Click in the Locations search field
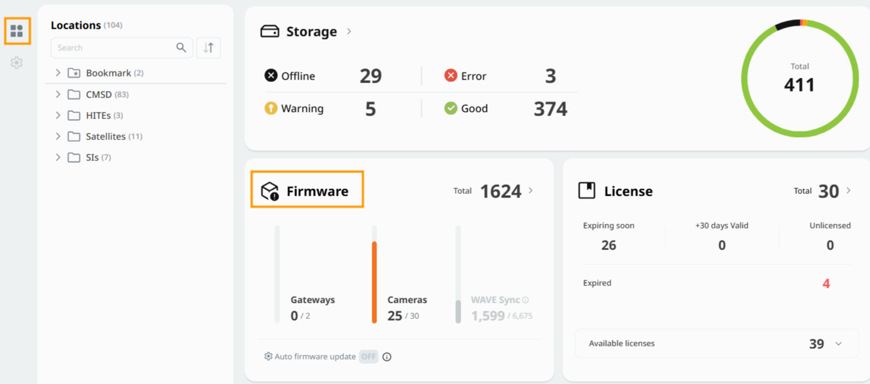The height and width of the screenshot is (384, 870). (122, 48)
